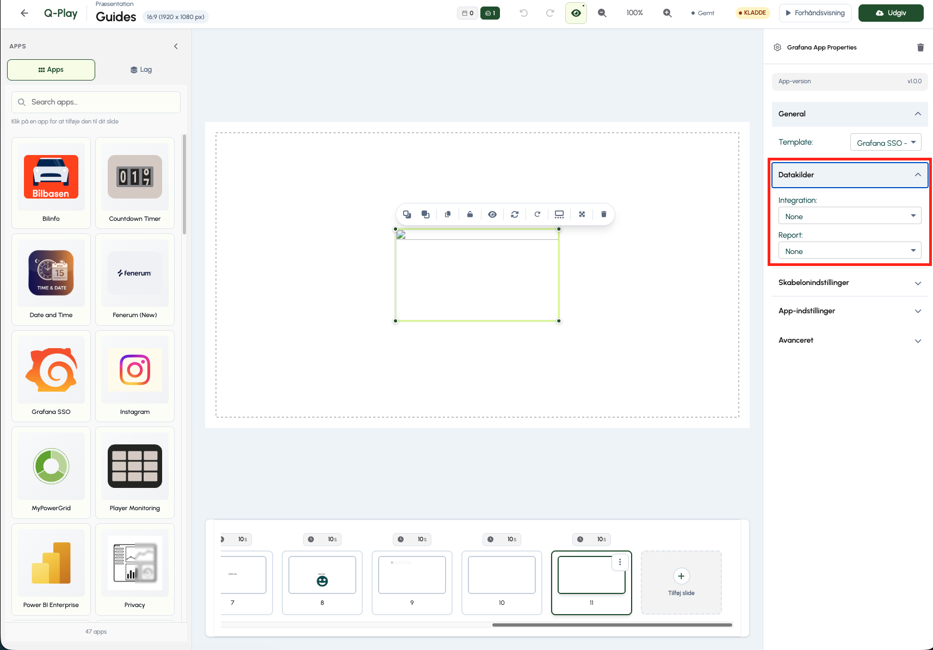This screenshot has height=650, width=933.
Task: Click Tilføj slide to add slide
Action: [x=681, y=583]
